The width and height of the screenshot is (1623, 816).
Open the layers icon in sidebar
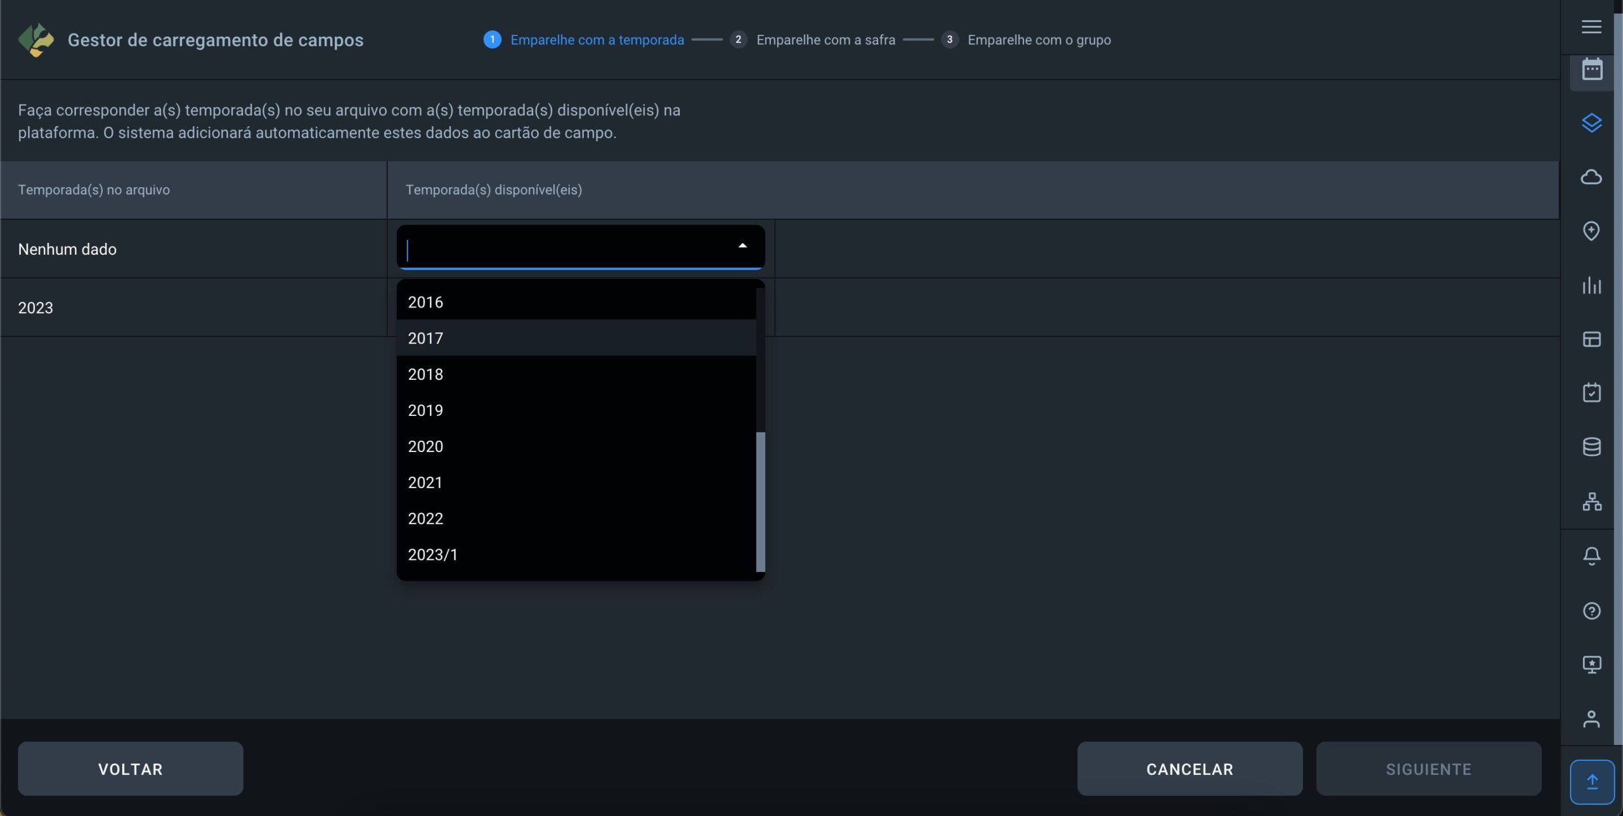tap(1591, 122)
